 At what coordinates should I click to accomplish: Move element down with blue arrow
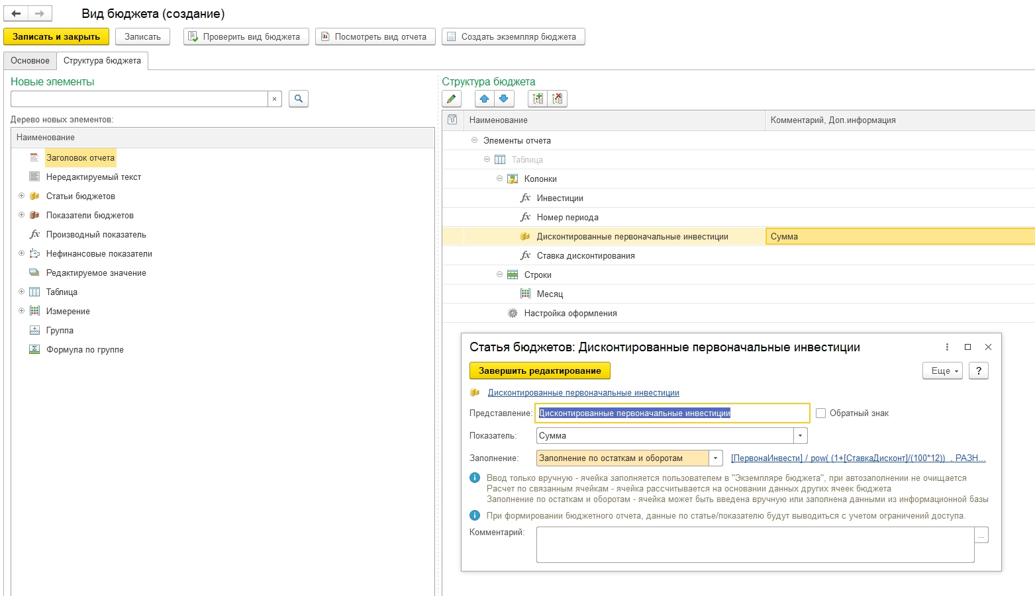pos(503,99)
